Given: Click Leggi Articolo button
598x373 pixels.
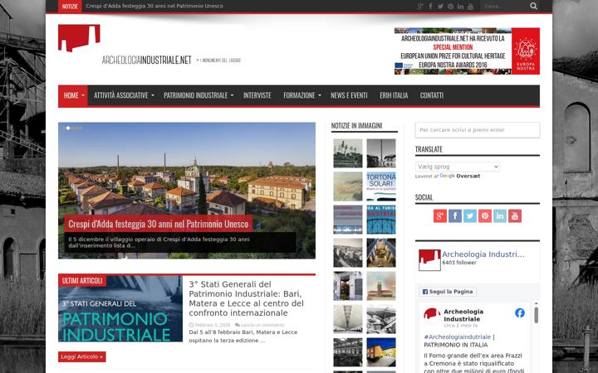Looking at the screenshot, I should pyautogui.click(x=82, y=356).
